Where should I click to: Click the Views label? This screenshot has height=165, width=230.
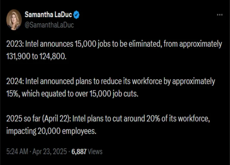tap(95, 151)
